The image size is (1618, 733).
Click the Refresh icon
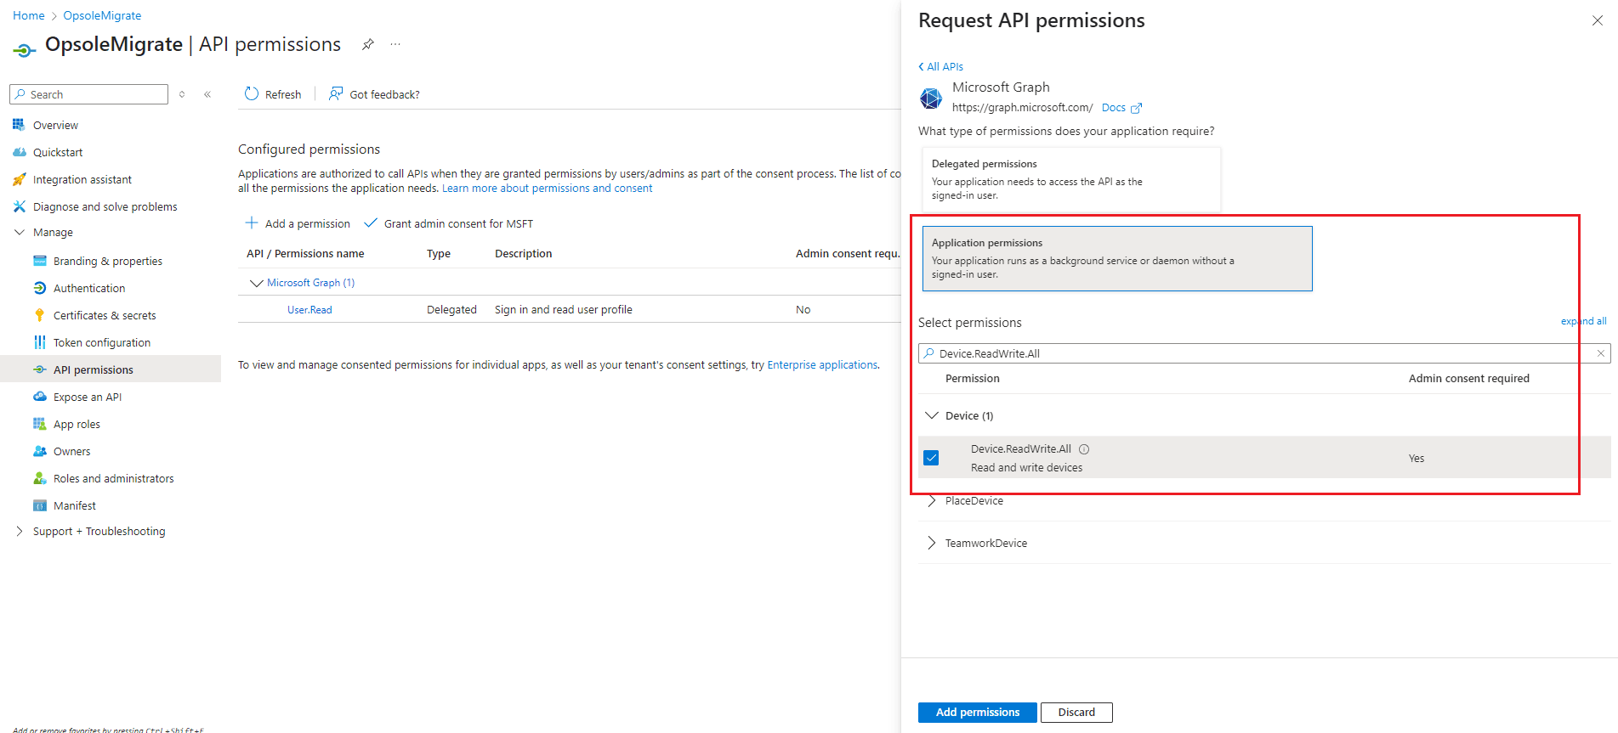point(251,93)
